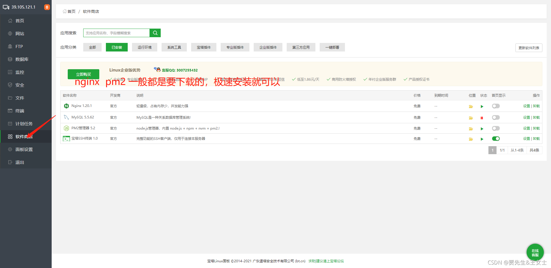551x268 pixels.
Task: Click the Nginx running status icon
Action: (x=482, y=106)
